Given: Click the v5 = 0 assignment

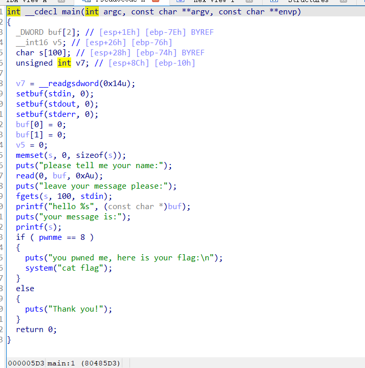Looking at the screenshot, I should (32, 145).
